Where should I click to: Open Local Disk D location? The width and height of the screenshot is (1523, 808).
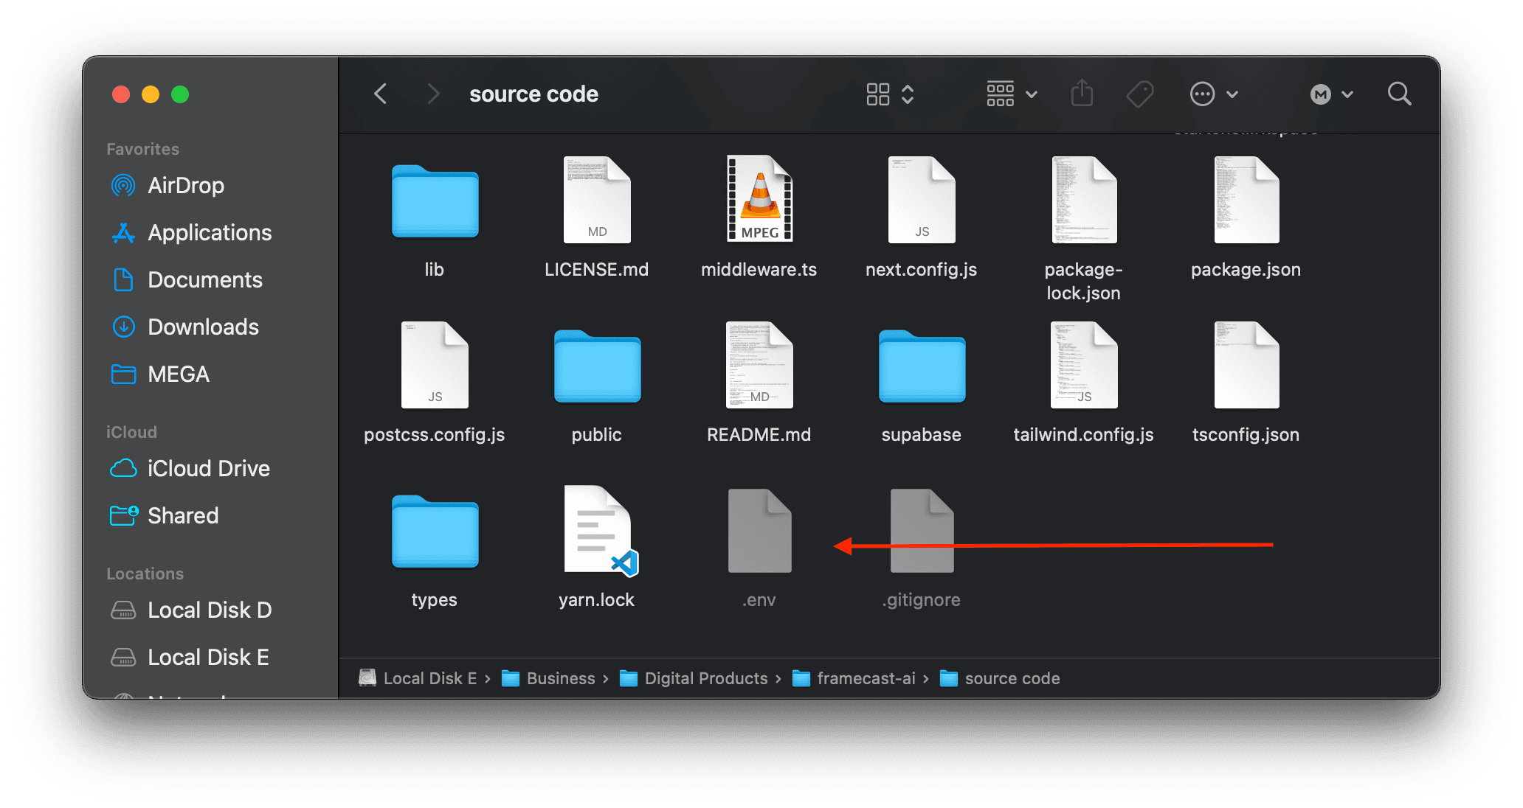coord(209,610)
